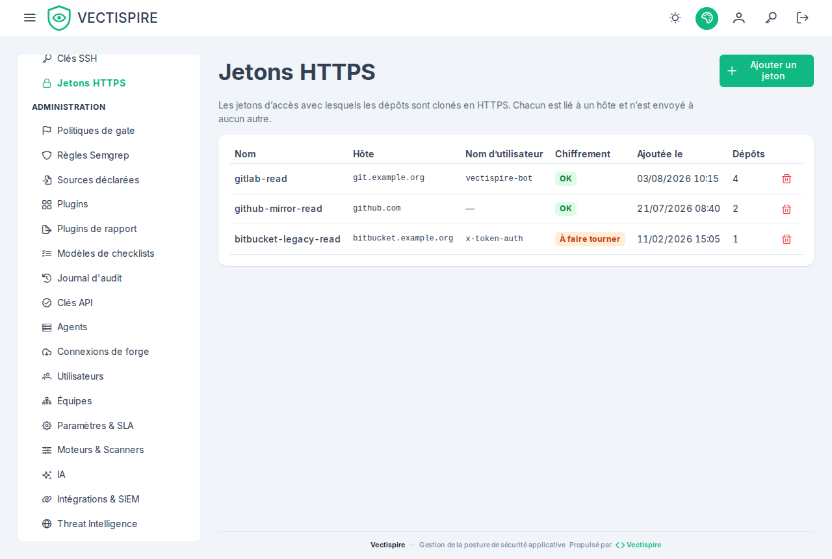This screenshot has height=559, width=832.
Task: Click the VECTISPIRE brand name
Action: click(118, 18)
